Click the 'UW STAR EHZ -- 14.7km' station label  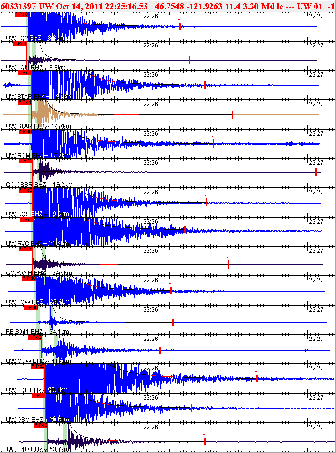pos(39,97)
